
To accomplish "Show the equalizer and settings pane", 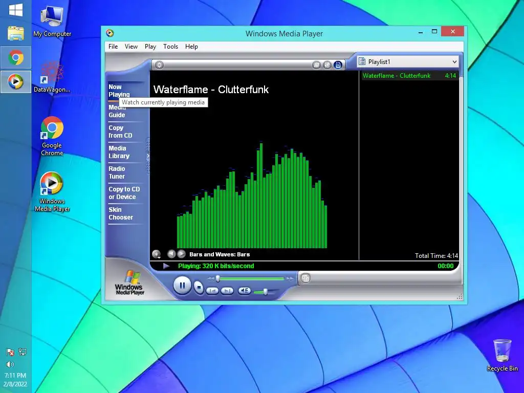I will (x=327, y=65).
